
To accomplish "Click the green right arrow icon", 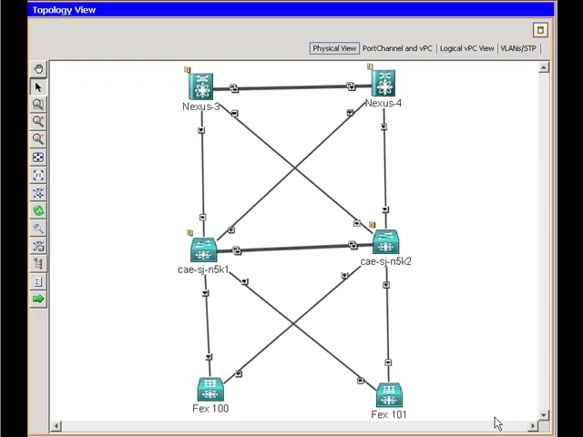I will (x=38, y=299).
